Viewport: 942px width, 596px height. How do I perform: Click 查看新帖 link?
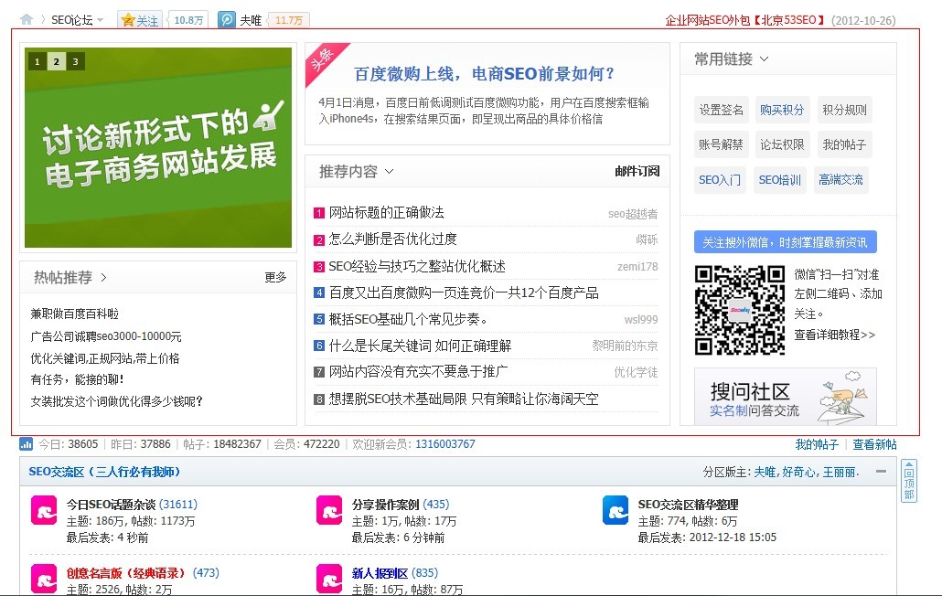pos(874,445)
